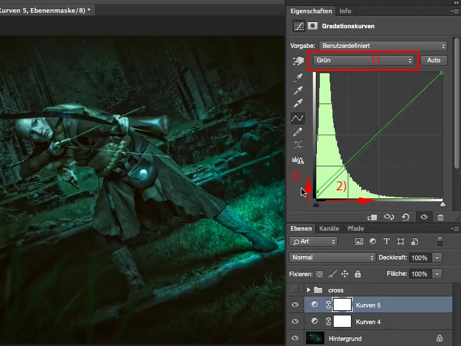Toggle adjustment layer visibility in Properties

click(424, 217)
